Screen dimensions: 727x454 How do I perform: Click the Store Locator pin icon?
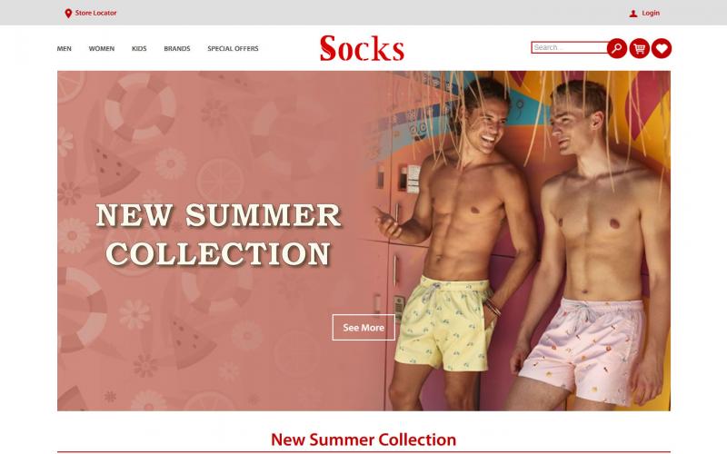coord(68,14)
